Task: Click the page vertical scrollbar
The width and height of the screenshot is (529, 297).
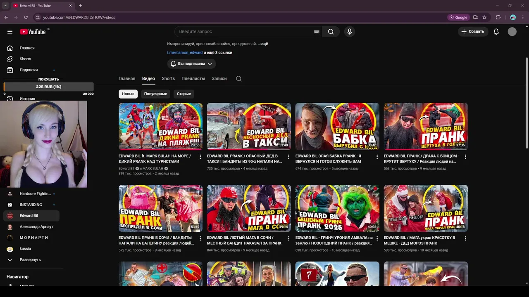Action: pos(527,103)
